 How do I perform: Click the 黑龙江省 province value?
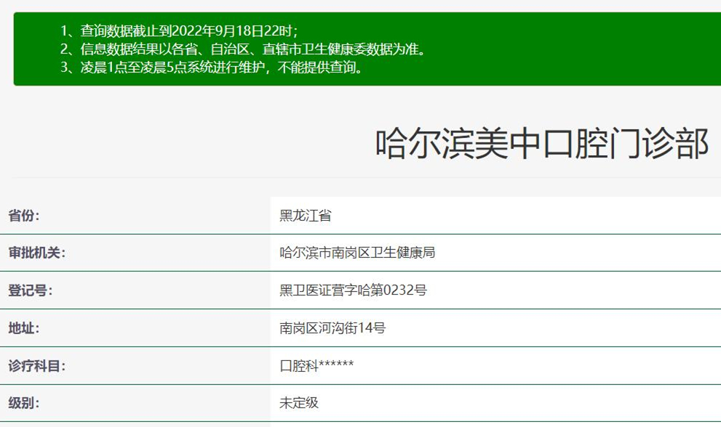pos(306,216)
